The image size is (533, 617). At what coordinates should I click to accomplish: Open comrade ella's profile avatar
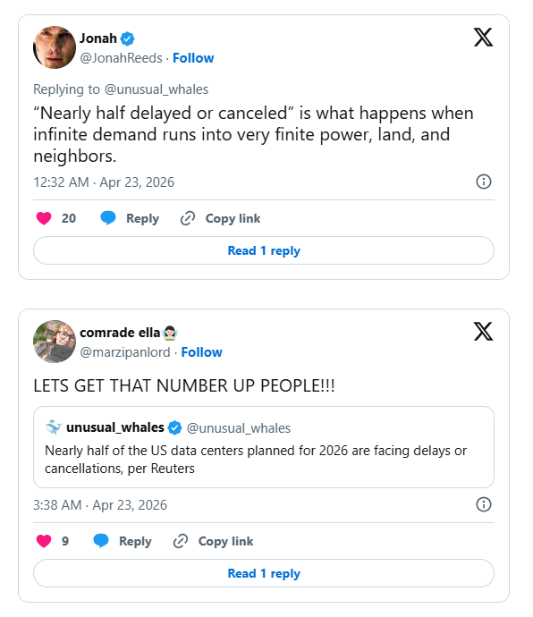(55, 342)
